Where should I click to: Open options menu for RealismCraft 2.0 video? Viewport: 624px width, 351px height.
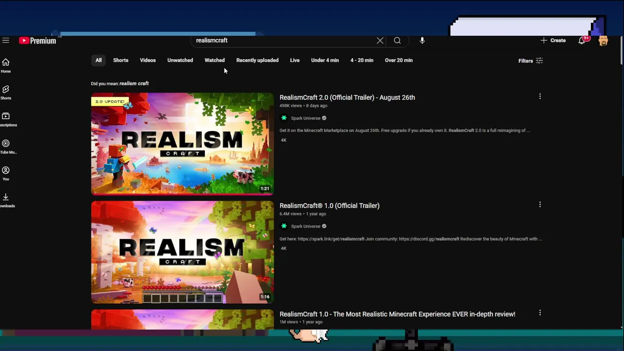(x=540, y=97)
